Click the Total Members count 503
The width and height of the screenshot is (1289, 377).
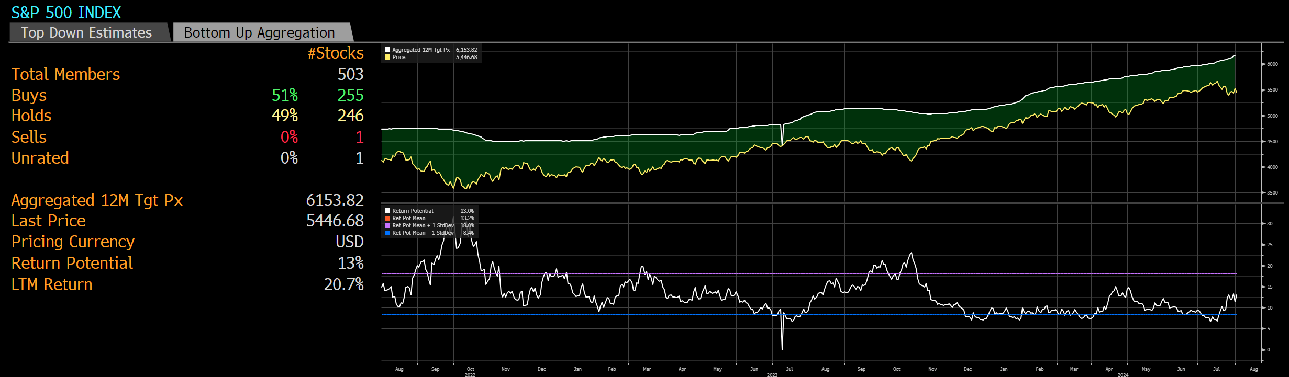tap(350, 74)
